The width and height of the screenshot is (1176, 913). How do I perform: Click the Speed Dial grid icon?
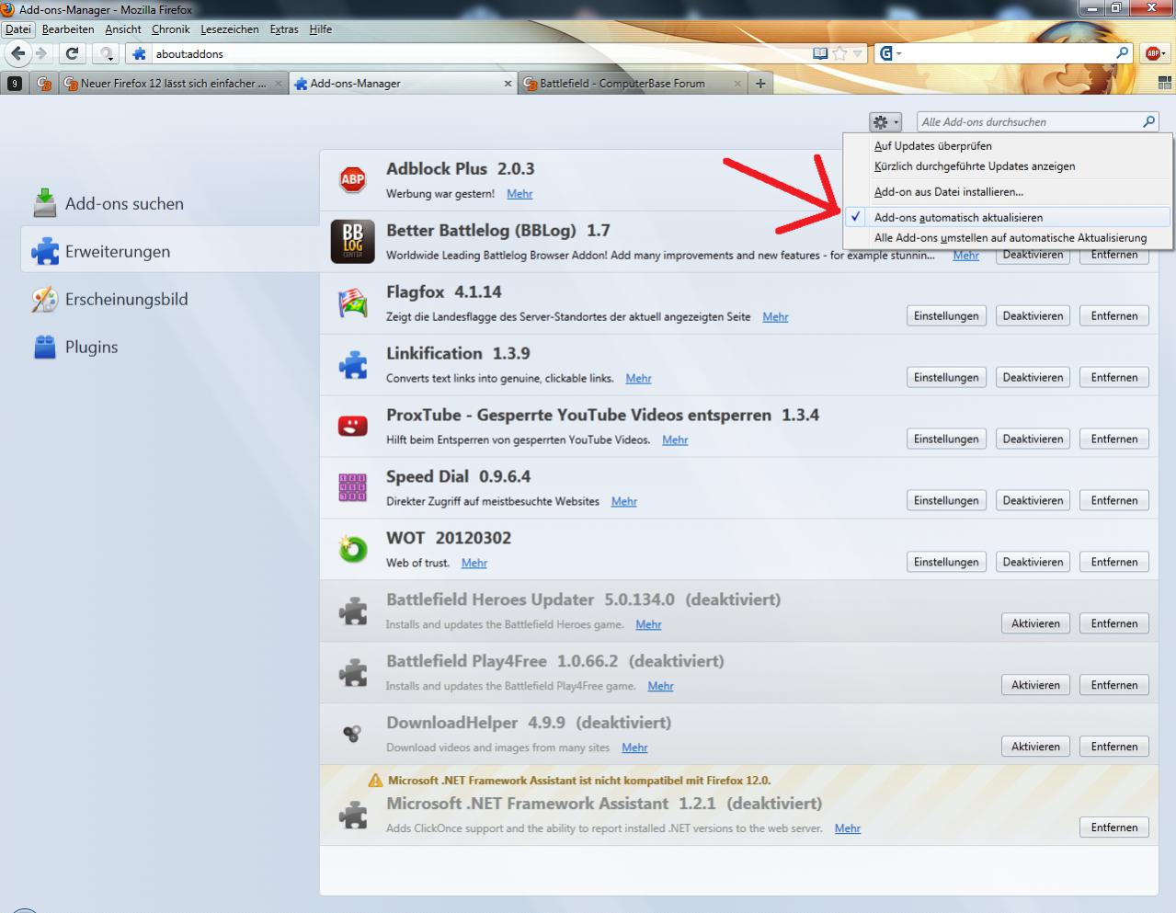coord(353,487)
